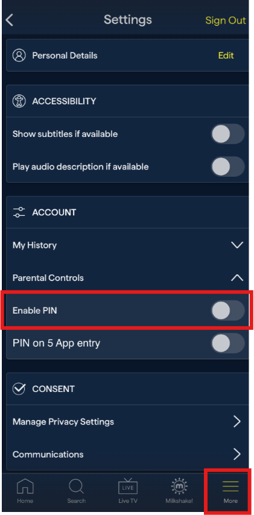
Task: Open the Milkshake! icon
Action: pyautogui.click(x=179, y=487)
